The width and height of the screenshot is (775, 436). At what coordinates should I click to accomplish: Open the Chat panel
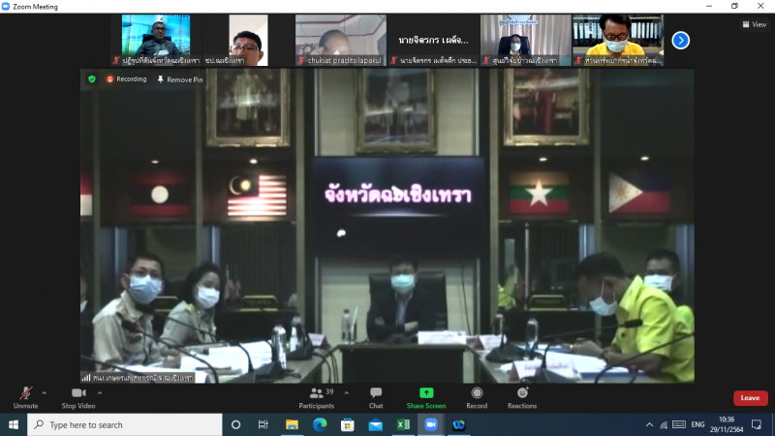376,398
